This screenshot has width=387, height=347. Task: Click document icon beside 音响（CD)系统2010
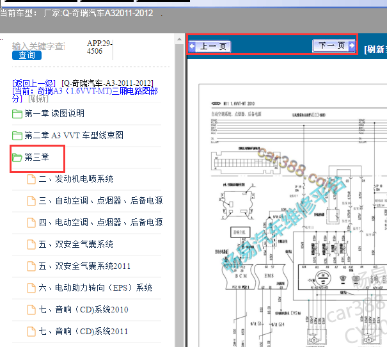point(31,310)
